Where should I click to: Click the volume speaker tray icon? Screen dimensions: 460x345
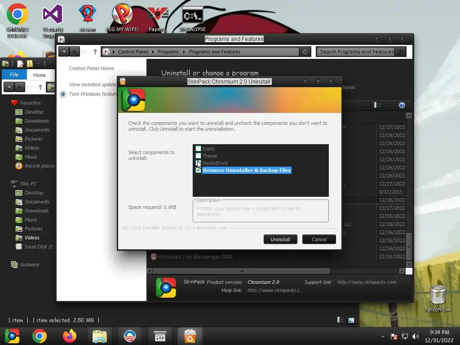click(415, 336)
